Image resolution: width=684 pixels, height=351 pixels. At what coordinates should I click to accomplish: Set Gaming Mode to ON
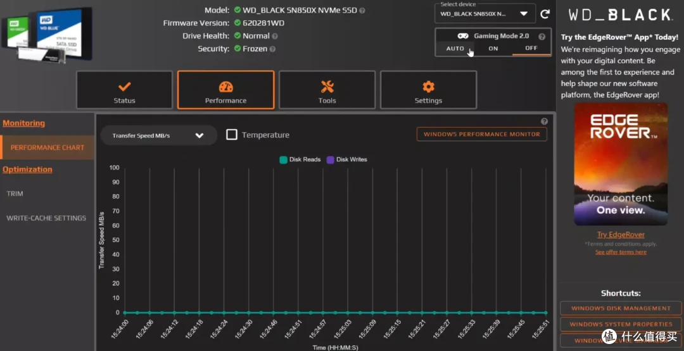coord(493,48)
